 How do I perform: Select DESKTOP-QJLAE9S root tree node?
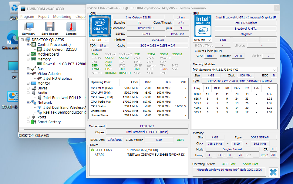pos(48,40)
